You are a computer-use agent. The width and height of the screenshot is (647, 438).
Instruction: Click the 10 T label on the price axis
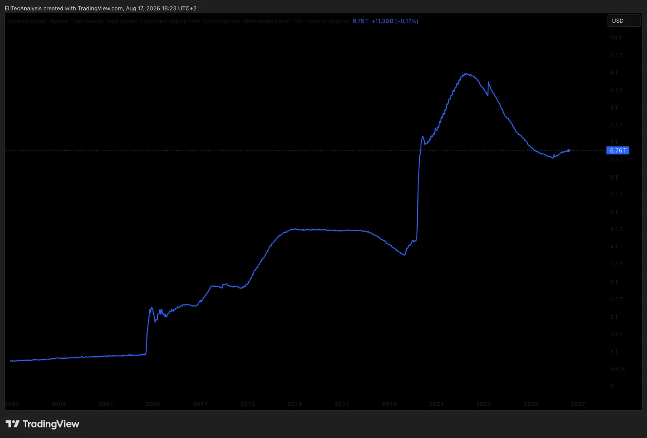click(x=616, y=38)
